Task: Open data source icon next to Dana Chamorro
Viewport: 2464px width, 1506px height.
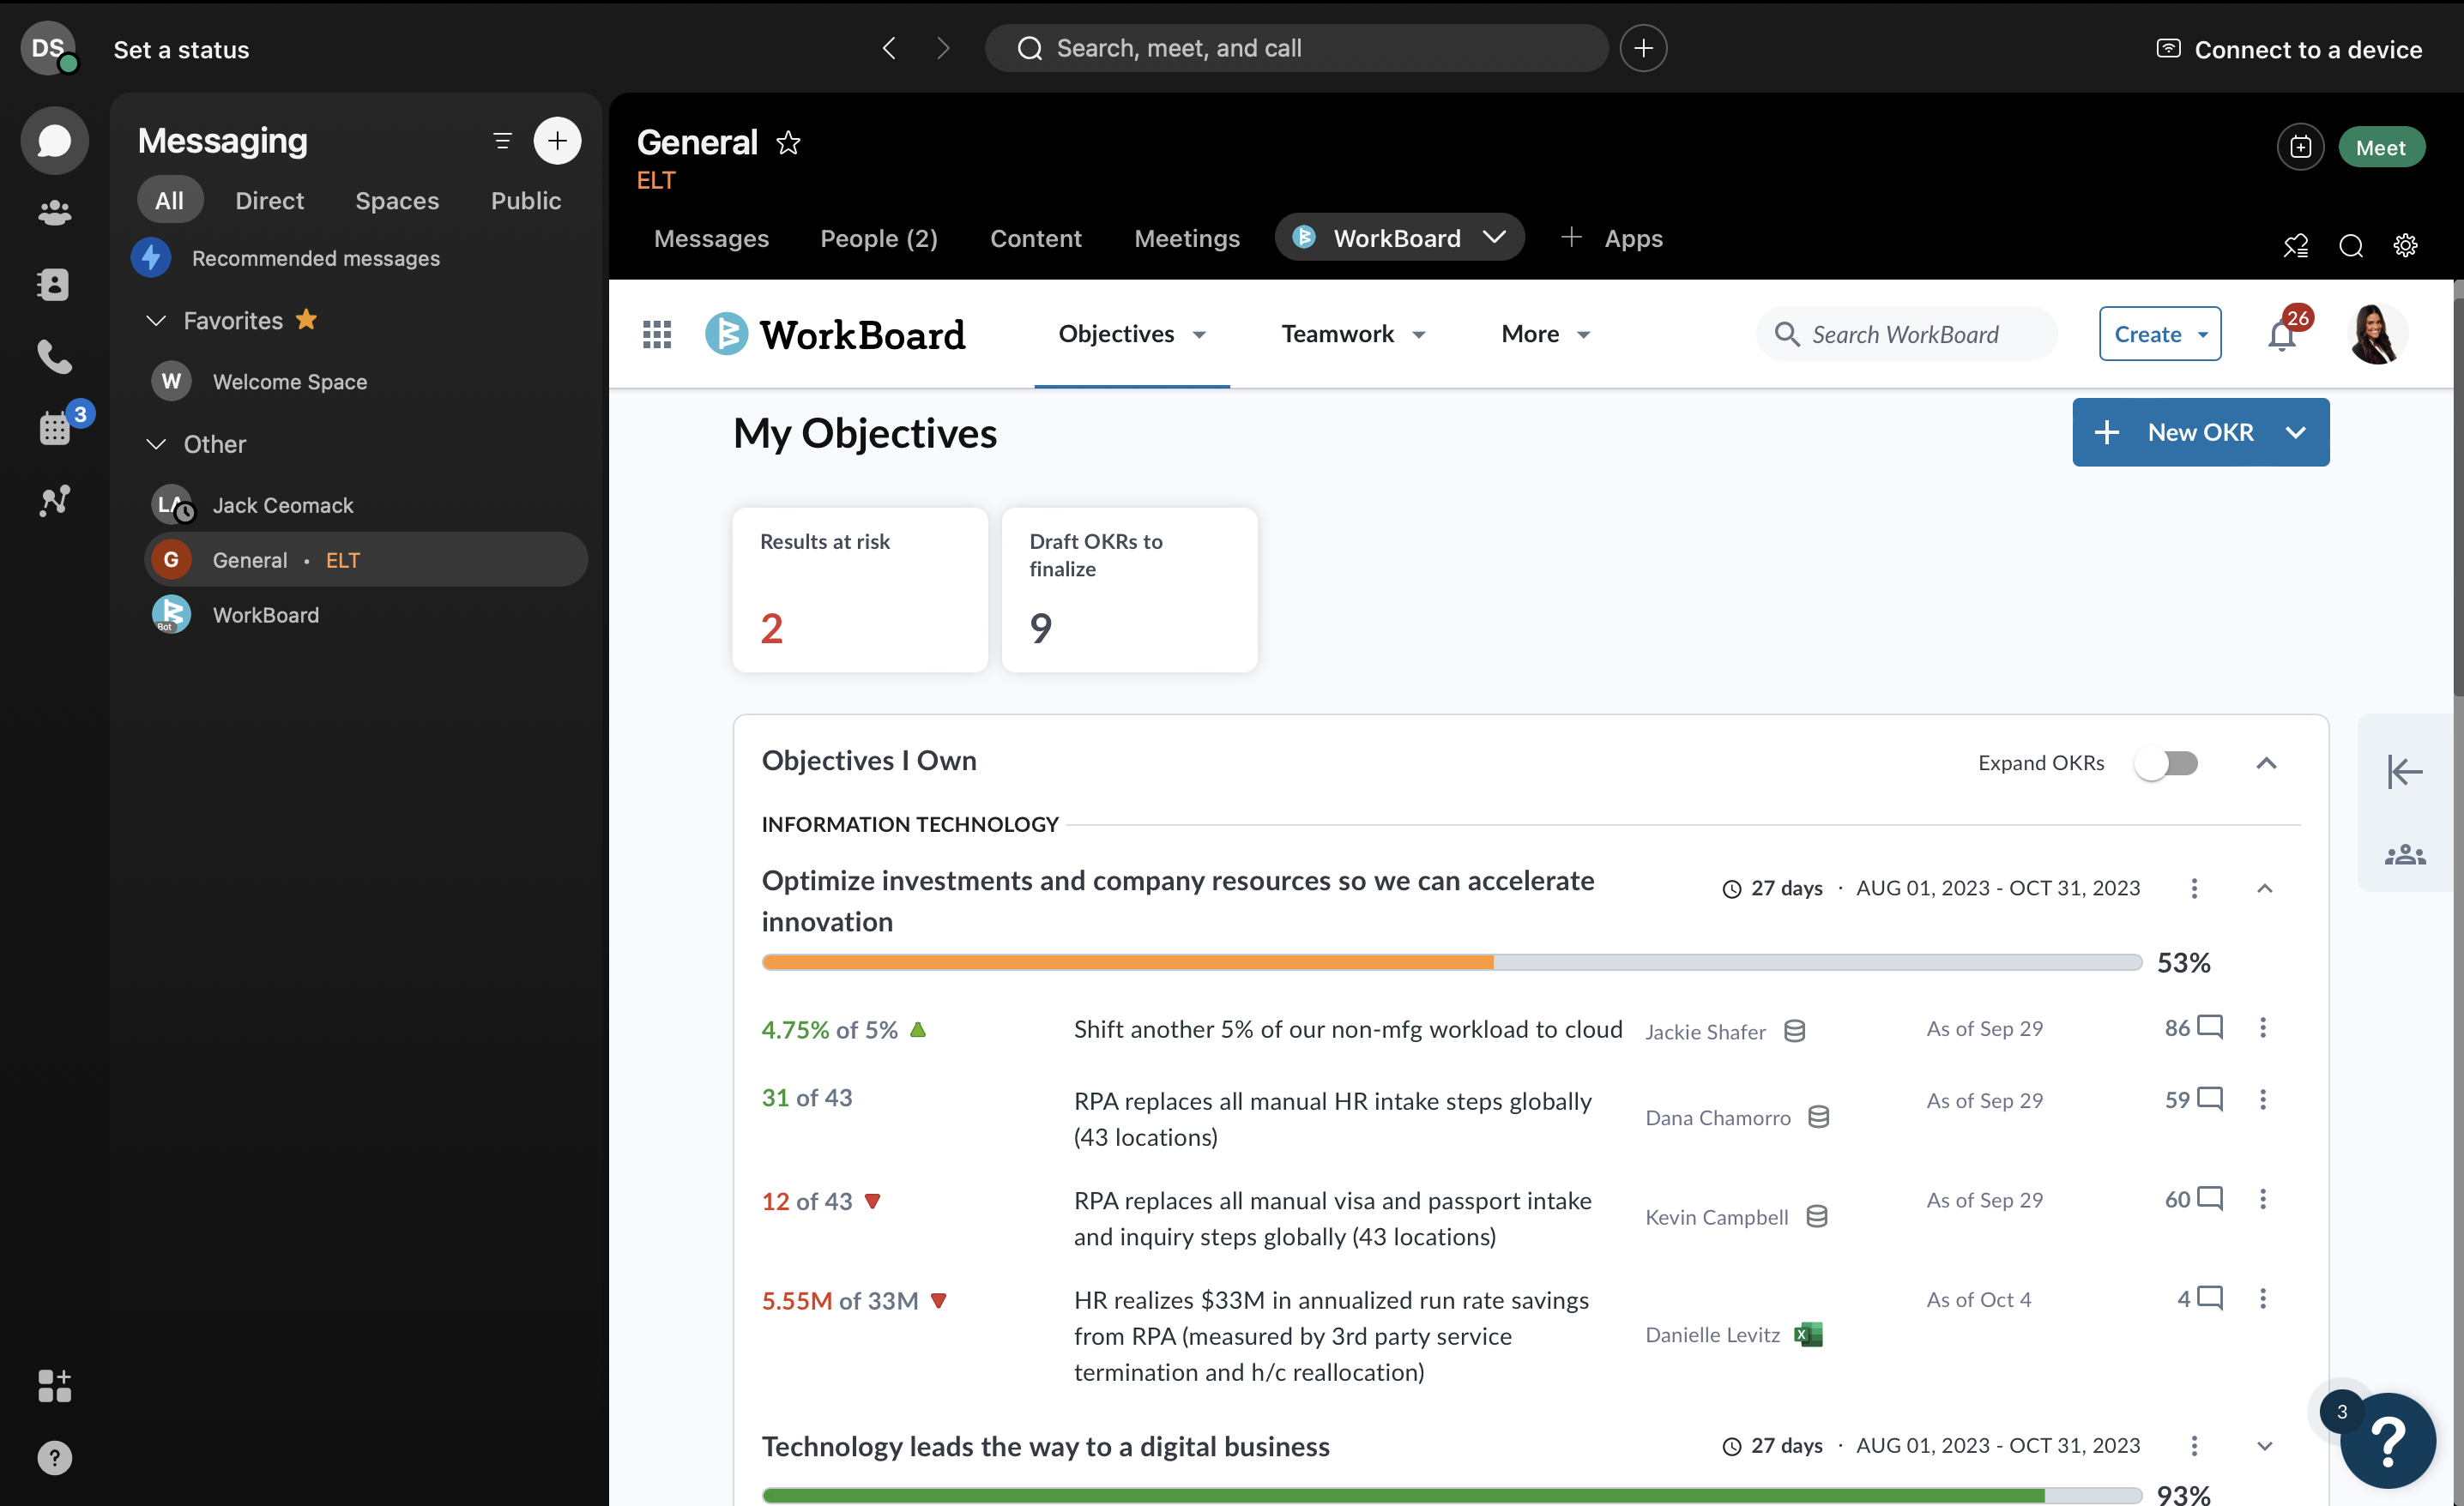Action: (x=1819, y=1117)
